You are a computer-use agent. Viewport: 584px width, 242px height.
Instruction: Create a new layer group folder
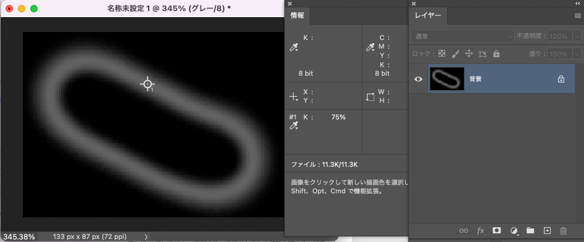pos(530,230)
